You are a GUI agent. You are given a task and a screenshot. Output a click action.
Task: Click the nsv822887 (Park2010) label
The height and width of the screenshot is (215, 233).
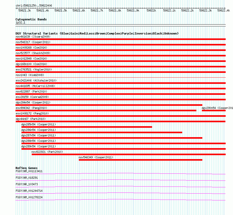pyautogui.click(x=31, y=91)
